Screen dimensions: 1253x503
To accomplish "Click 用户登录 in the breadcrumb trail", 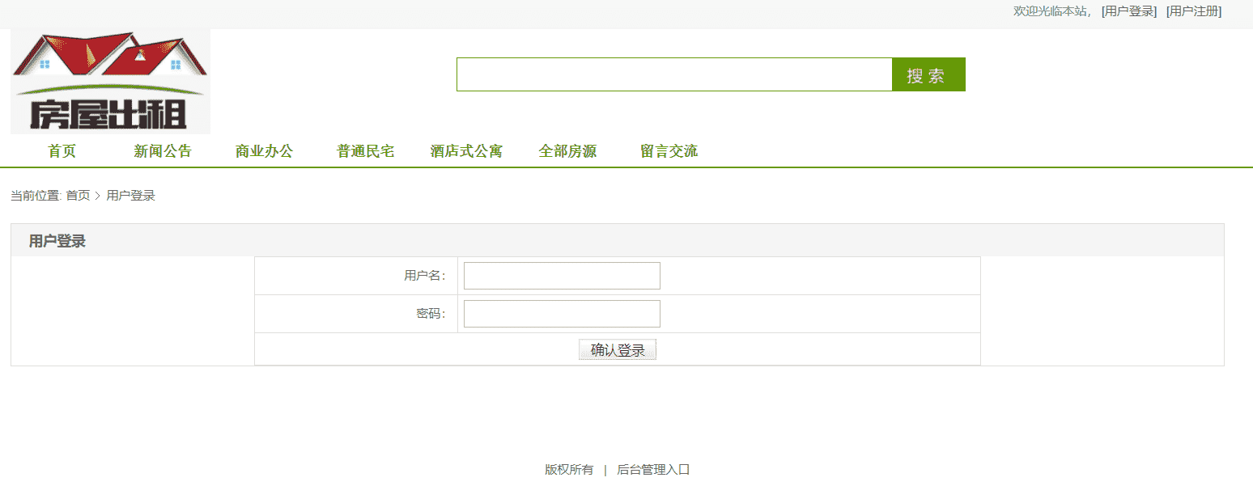I will (131, 196).
